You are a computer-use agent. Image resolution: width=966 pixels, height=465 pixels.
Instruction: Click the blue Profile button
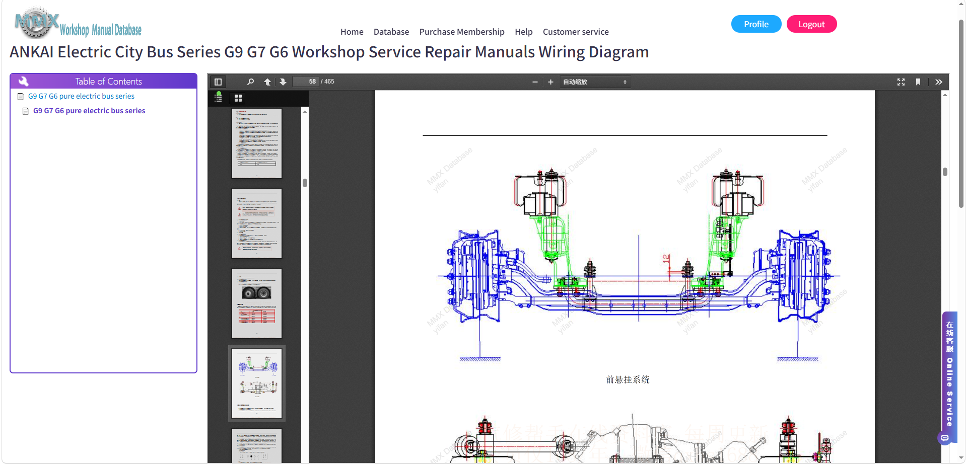pos(756,24)
